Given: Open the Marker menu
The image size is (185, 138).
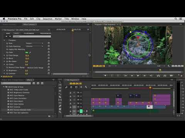Looking at the screenshot, I should tap(58, 19).
